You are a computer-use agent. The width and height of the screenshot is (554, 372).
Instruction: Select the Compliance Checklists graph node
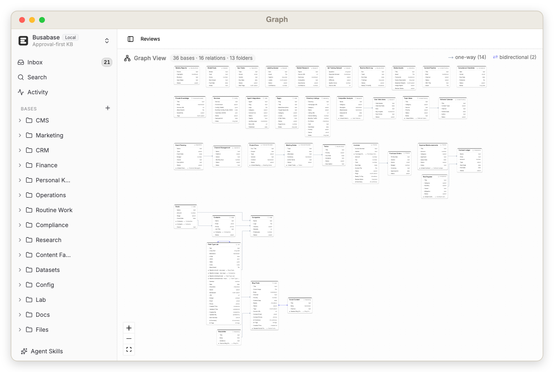[x=471, y=77]
